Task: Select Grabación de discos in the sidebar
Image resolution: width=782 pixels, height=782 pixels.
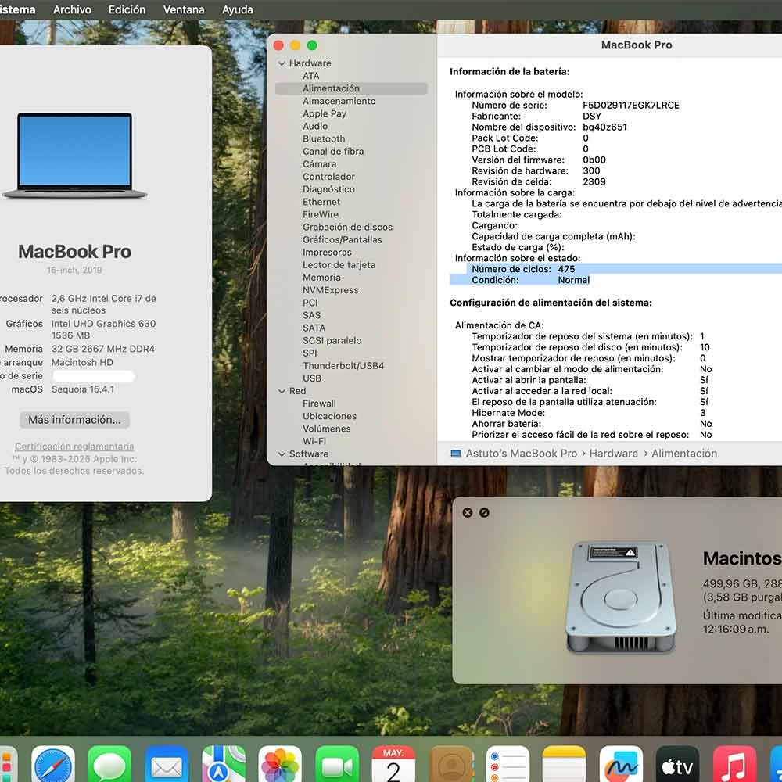Action: pyautogui.click(x=348, y=227)
